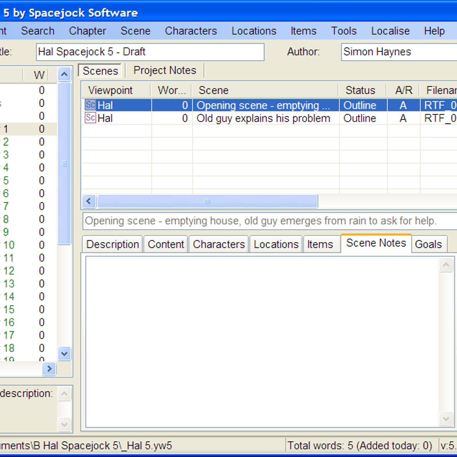Click the A/R column header
457x457 pixels.
click(403, 90)
